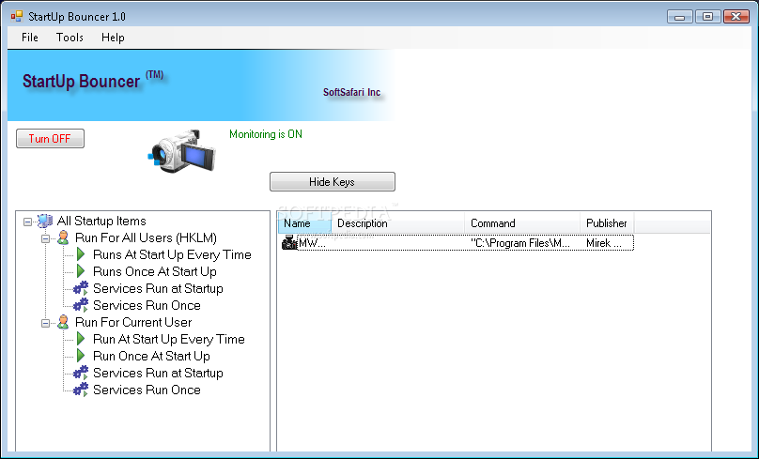Screen dimensions: 759x459
Task: Click arrow icon beside Runs At Start Up Every Time
Action: tap(81, 254)
